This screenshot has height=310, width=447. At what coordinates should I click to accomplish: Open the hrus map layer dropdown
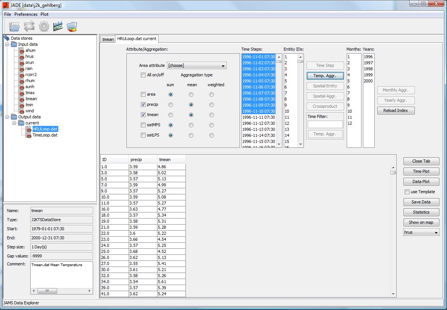[421, 232]
